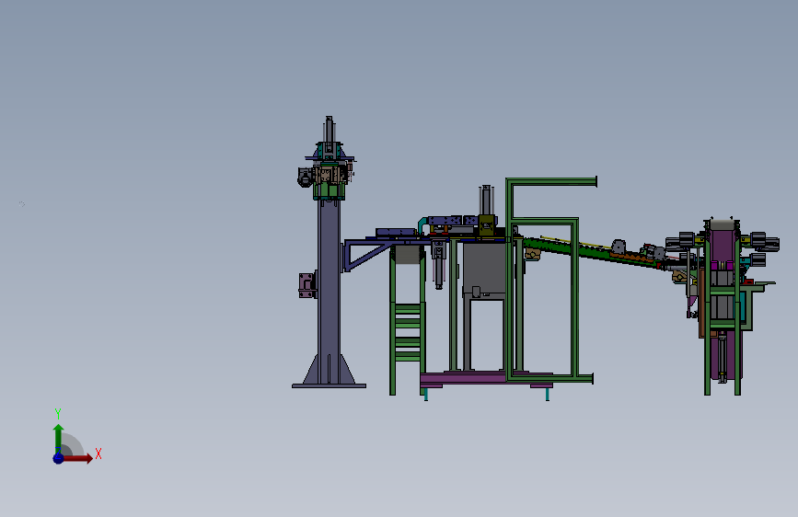This screenshot has width=798, height=517.
Task: Click the green Y axis arrow of the triad
Action: point(59,438)
